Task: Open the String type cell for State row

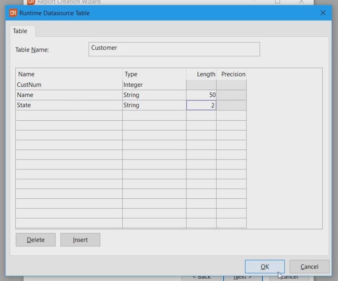Action: tap(154, 105)
